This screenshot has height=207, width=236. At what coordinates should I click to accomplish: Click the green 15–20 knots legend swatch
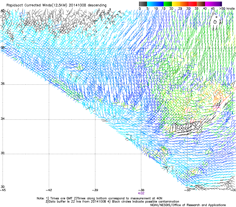click(168, 4)
